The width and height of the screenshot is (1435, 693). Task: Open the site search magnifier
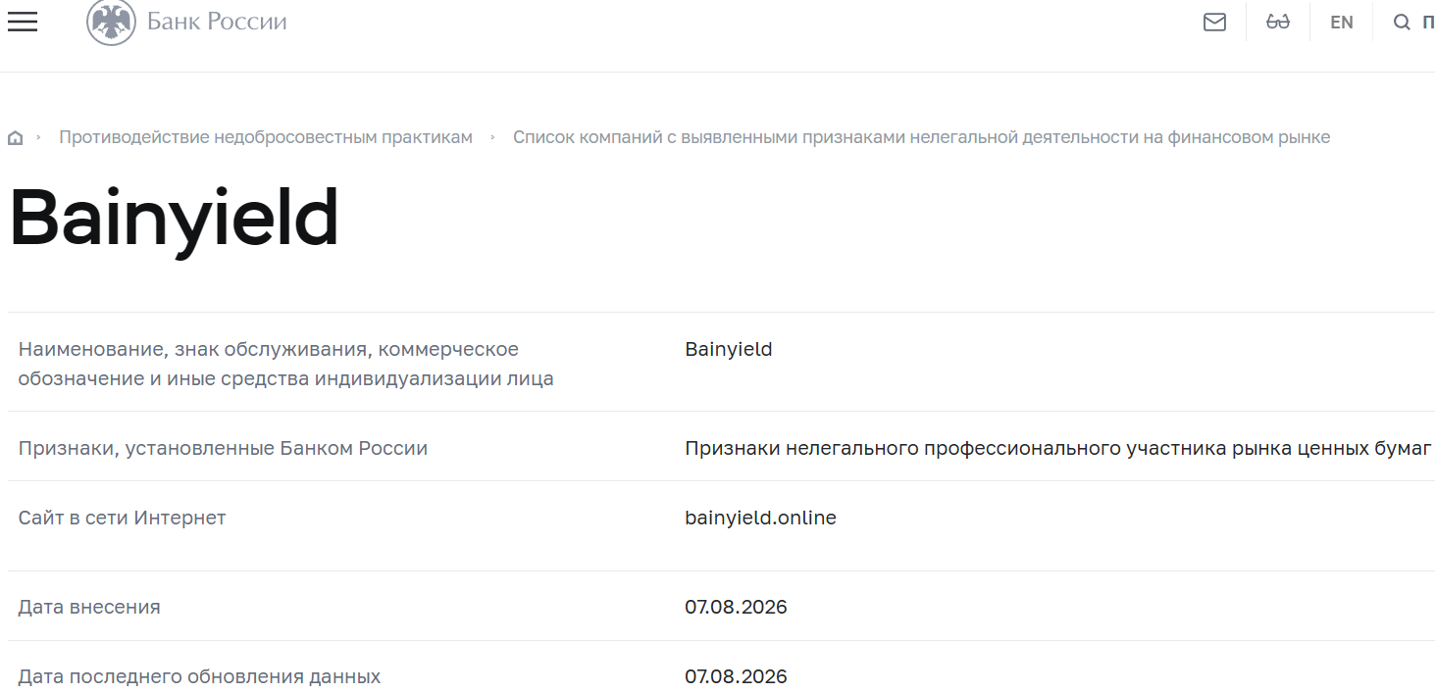[x=1402, y=23]
